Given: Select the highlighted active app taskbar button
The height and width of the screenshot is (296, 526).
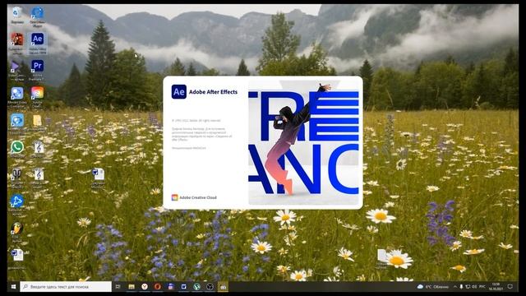Looking at the screenshot, I should (223, 287).
